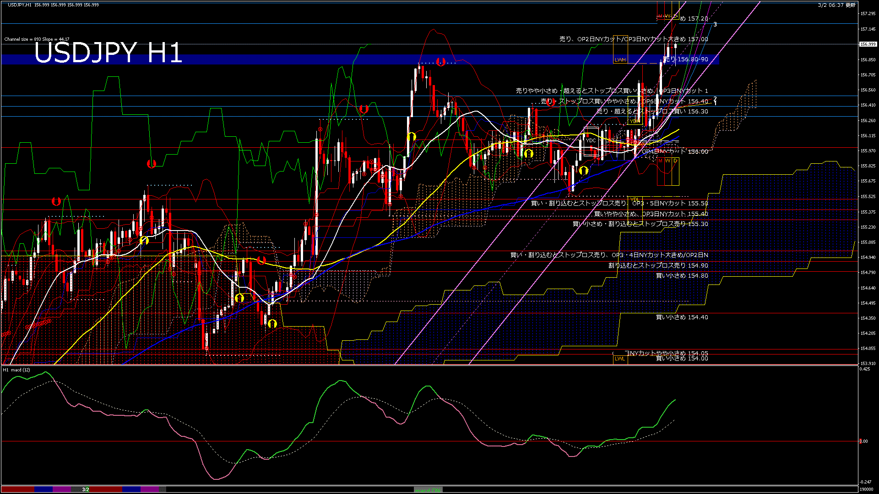This screenshot has width=879, height=494.
Task: Select the M monthly box icon
Action: pyautogui.click(x=660, y=161)
